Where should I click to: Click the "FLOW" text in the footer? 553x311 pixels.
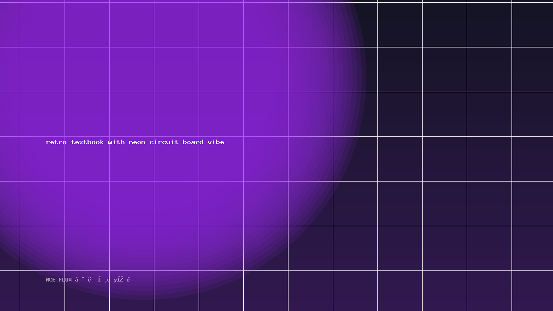click(65, 280)
